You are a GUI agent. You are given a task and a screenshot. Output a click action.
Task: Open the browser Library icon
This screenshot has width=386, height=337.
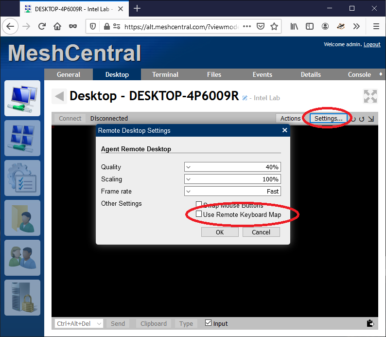coord(294,26)
